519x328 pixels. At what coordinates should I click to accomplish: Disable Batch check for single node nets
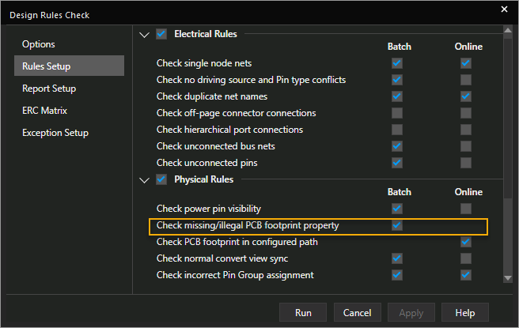click(397, 63)
